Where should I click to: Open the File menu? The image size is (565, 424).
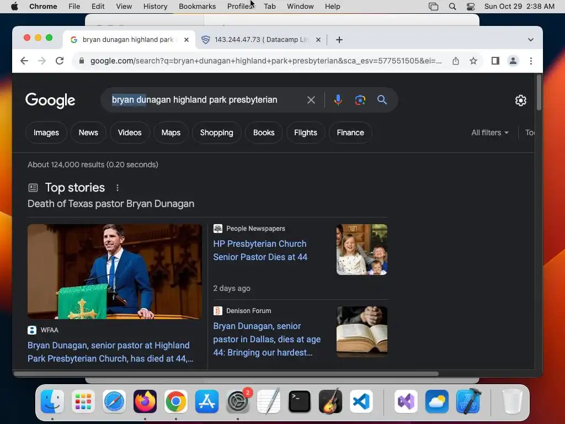pos(74,7)
